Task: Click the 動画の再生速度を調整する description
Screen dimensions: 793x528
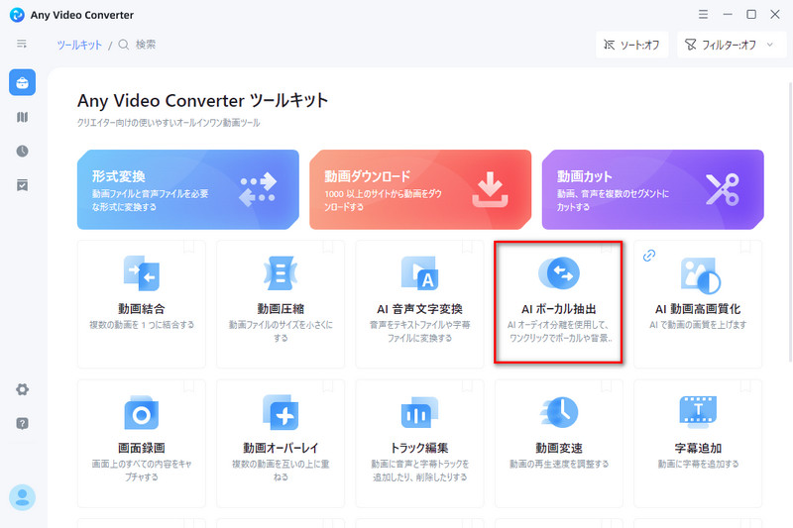Action: coord(559,464)
